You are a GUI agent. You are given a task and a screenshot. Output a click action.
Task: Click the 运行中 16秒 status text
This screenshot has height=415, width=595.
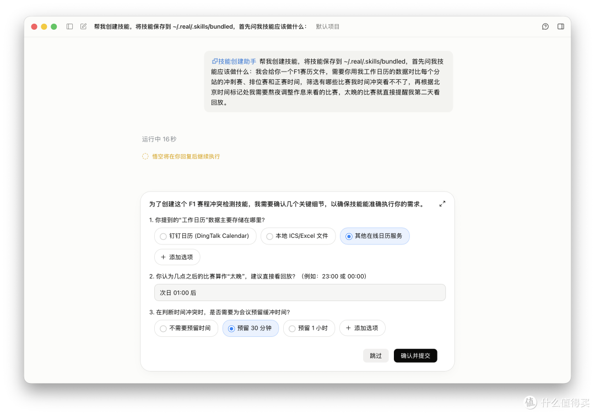tap(159, 139)
